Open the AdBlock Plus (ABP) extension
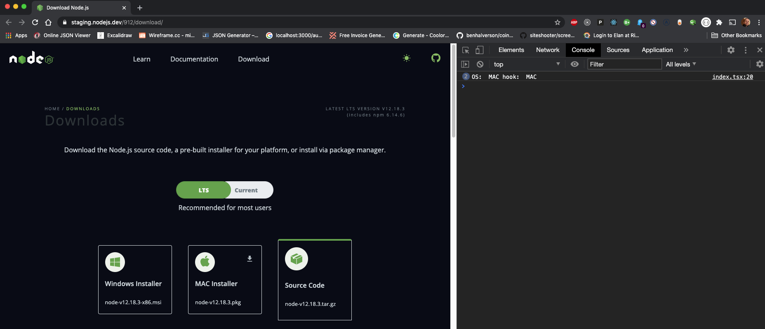Viewport: 765px width, 329px height. (574, 22)
